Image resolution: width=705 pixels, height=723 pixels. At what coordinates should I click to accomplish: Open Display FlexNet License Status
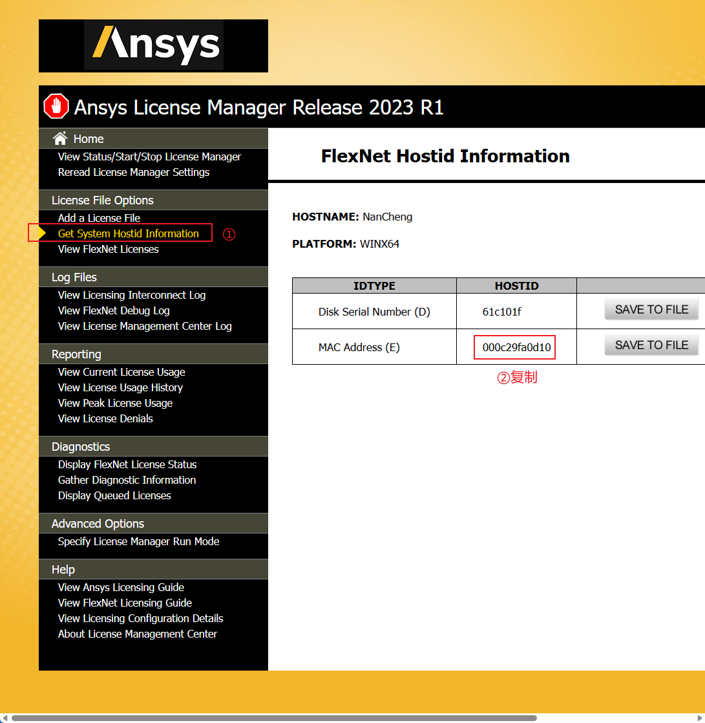pyautogui.click(x=127, y=465)
